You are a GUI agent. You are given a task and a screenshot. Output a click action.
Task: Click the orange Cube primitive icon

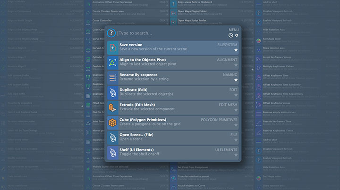[x=112, y=122]
